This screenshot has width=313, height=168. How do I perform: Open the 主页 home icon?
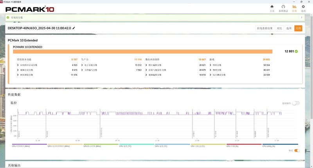pos(272,8)
